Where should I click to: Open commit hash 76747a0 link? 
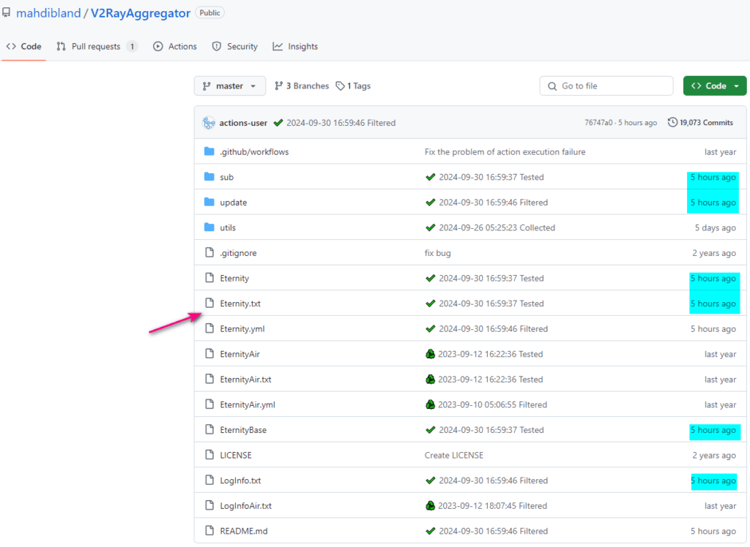pos(598,123)
